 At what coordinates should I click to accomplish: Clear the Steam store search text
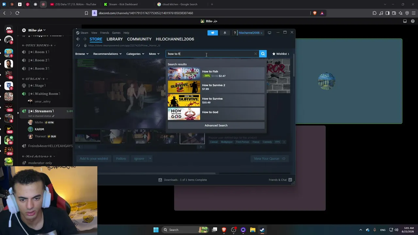[255, 54]
